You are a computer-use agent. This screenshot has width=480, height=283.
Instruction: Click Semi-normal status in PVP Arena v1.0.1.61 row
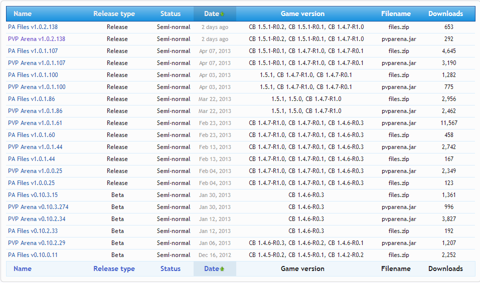(174, 123)
